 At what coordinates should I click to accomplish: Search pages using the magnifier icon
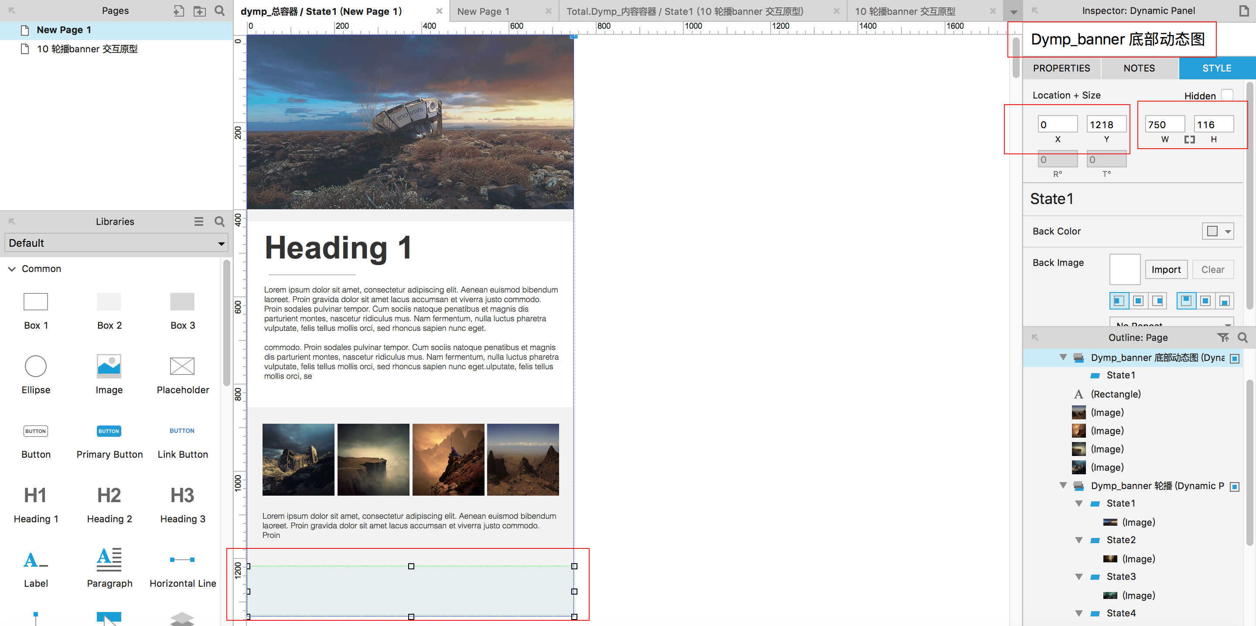220,11
